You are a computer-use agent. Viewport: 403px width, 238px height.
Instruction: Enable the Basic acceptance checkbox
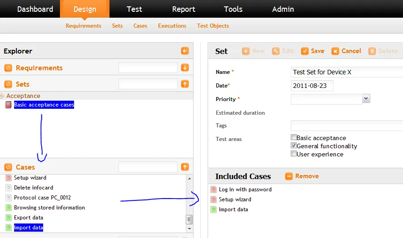pyautogui.click(x=294, y=138)
